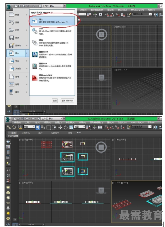The image size is (165, 227).
Task: Click the yellow sun icon in lower sidebar
Action: pos(8,213)
